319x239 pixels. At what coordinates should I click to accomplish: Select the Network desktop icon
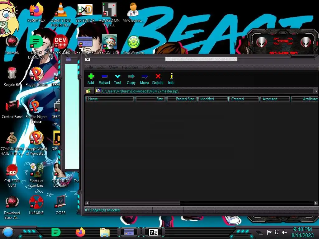coord(12,45)
